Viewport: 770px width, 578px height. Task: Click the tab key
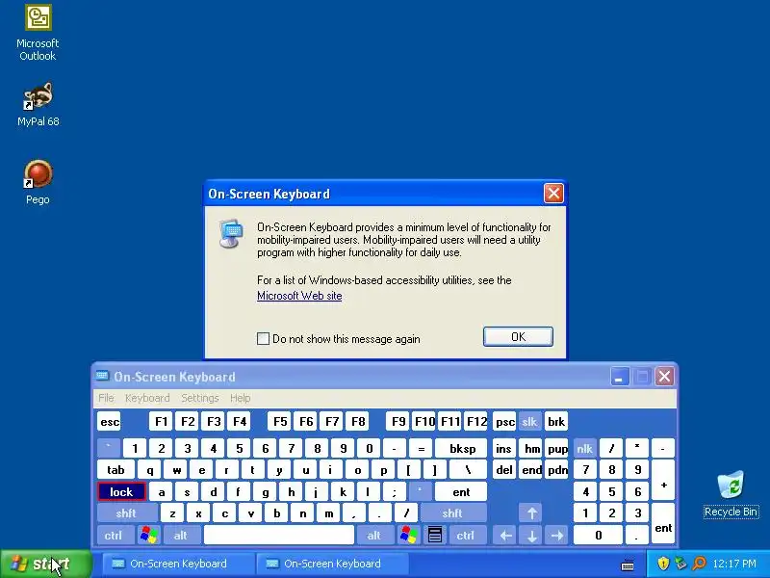pyautogui.click(x=115, y=470)
